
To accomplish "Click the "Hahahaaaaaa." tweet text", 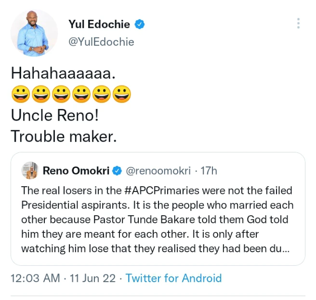I will coord(63,73).
